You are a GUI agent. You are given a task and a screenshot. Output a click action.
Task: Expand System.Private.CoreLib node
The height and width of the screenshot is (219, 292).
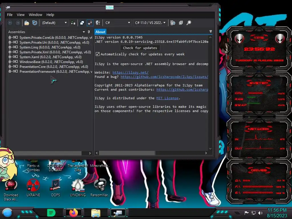coord(10,37)
